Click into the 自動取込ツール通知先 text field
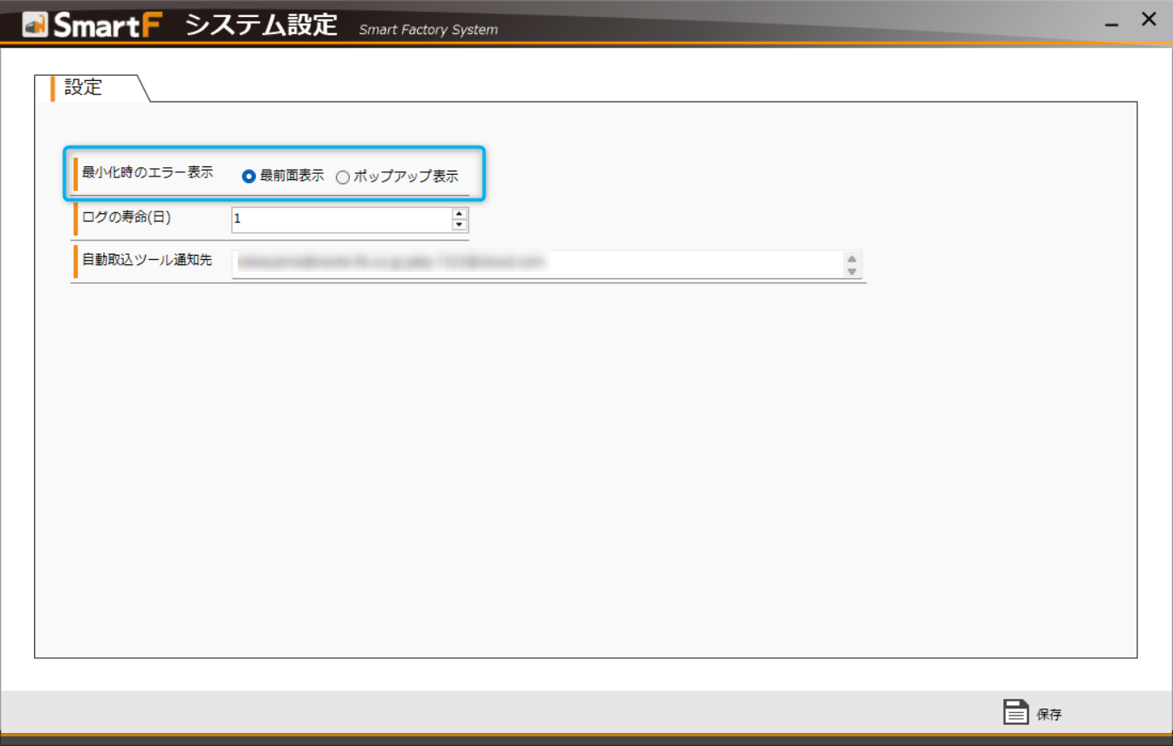 537,263
